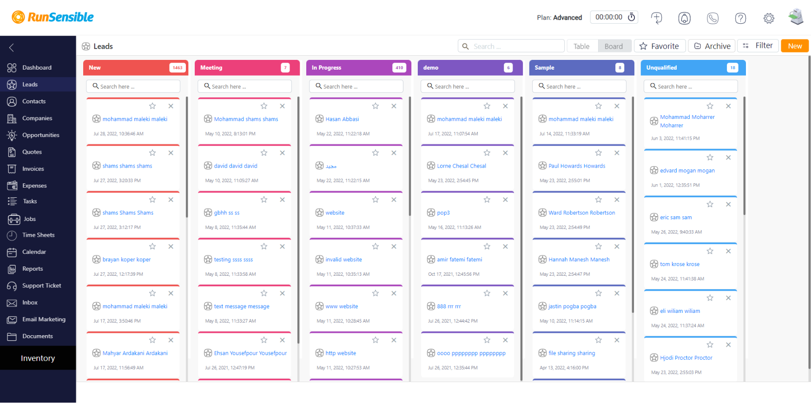Remove the Ward Robertson Robertson card
This screenshot has height=409, width=811.
click(617, 200)
